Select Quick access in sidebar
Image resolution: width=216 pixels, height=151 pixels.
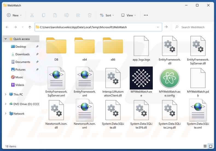[22, 39]
